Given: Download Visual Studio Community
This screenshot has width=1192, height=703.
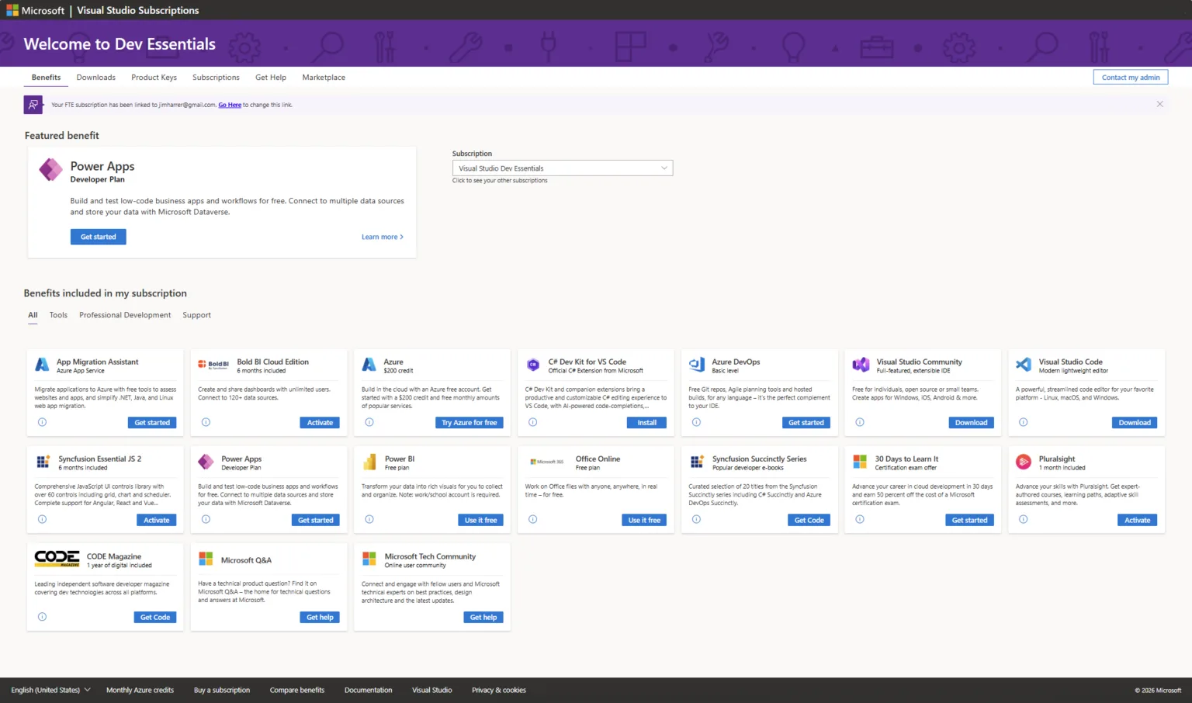Looking at the screenshot, I should click(x=970, y=423).
